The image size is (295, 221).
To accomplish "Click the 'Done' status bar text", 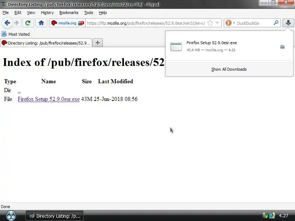I will point(6,207).
